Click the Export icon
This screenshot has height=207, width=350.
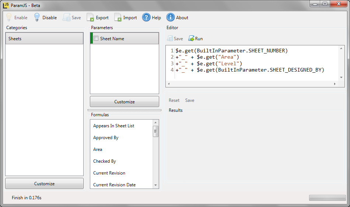(90, 17)
